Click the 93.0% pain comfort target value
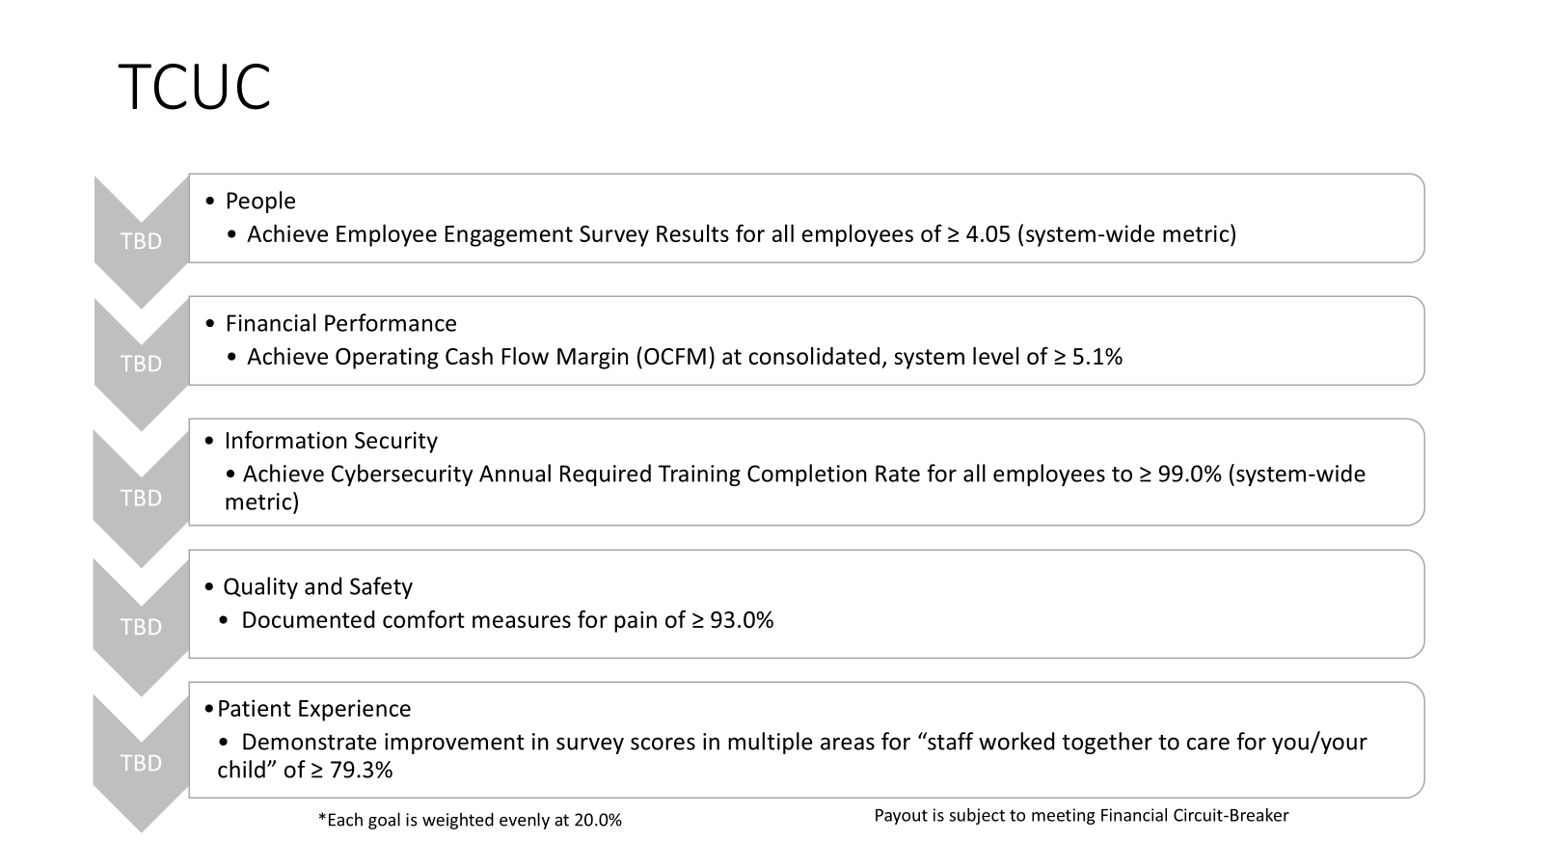The width and height of the screenshot is (1543, 868). pyautogui.click(x=741, y=620)
